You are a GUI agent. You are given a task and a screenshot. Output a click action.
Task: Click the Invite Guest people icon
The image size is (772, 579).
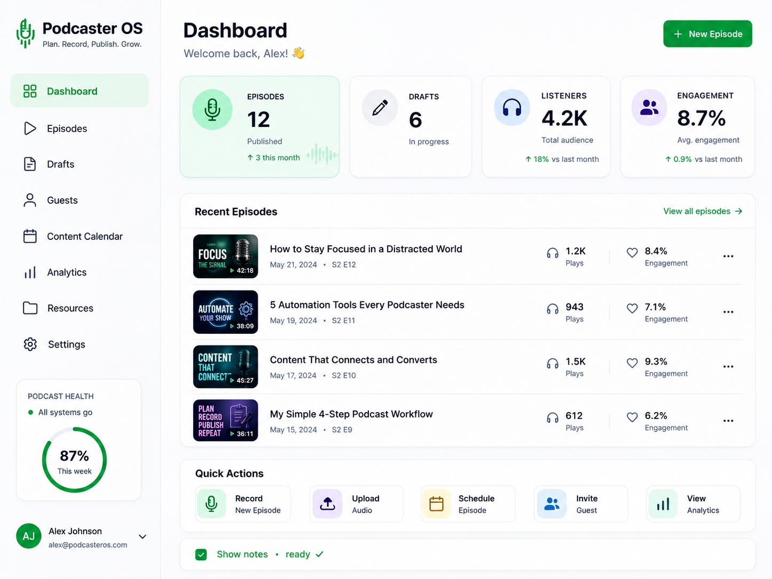click(552, 504)
